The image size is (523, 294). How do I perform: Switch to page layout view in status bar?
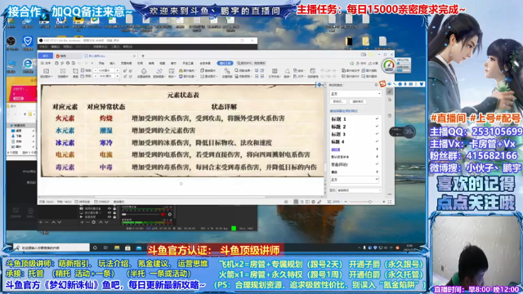tap(296, 202)
